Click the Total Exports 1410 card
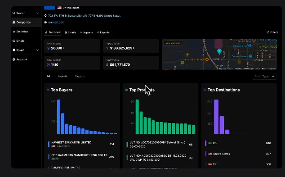285x177 pixels. pos(72,63)
